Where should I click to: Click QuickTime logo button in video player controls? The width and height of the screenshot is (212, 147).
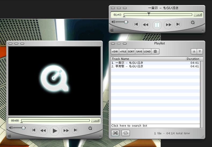point(90,128)
